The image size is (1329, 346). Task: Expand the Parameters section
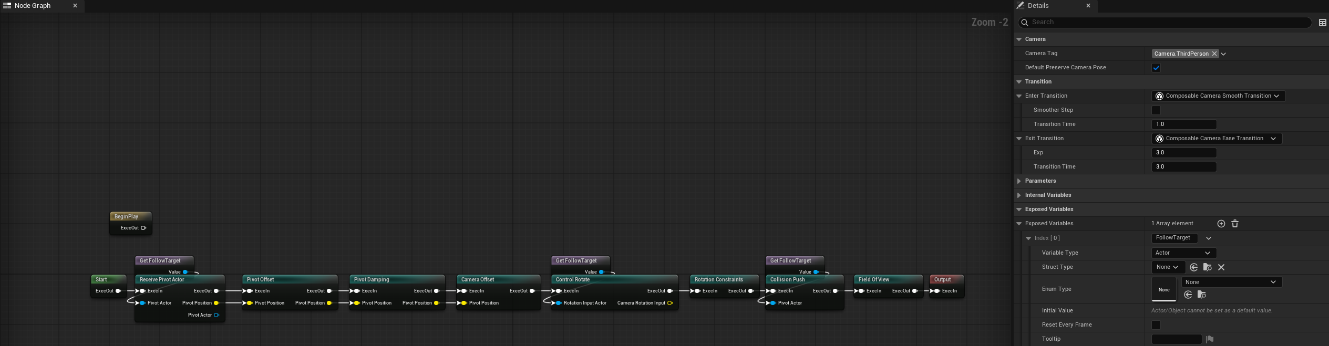1019,181
